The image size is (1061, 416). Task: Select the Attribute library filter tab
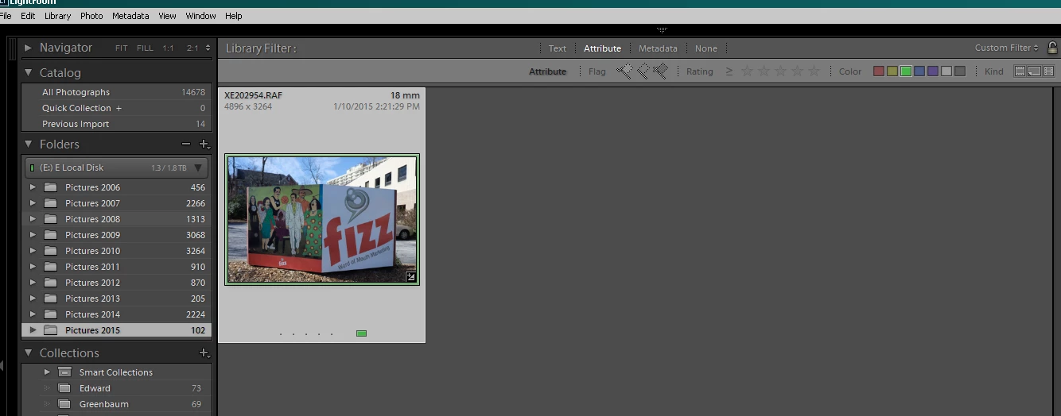(x=602, y=48)
